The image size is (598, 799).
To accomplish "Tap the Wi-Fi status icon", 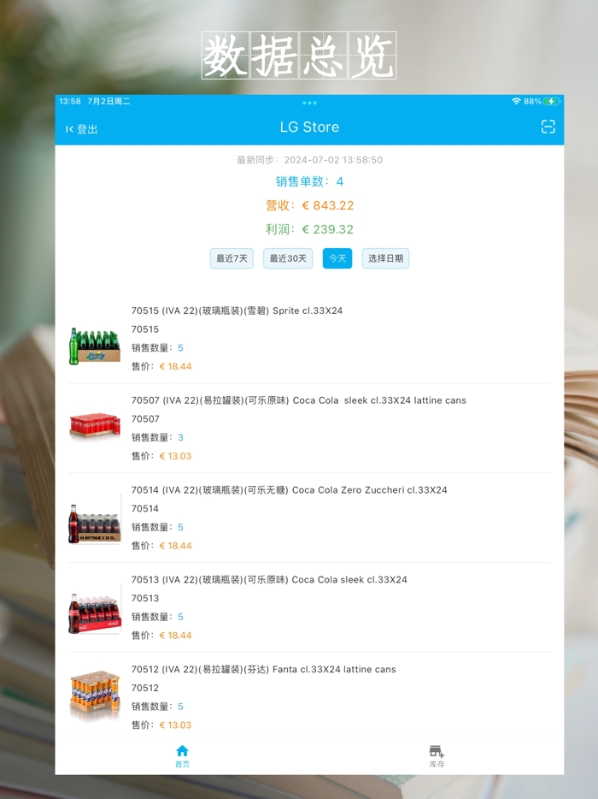I will (x=516, y=102).
